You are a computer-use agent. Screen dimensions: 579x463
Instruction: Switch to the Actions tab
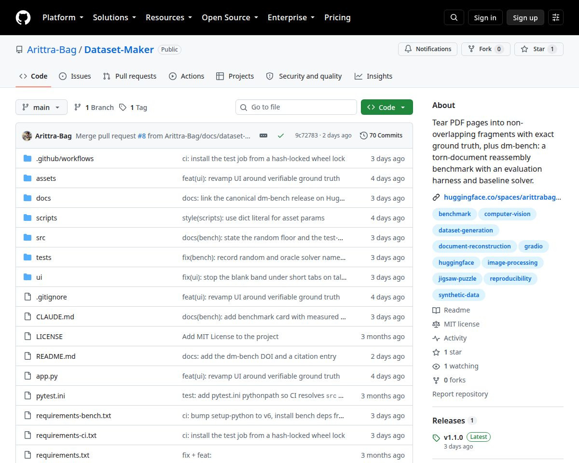click(186, 76)
